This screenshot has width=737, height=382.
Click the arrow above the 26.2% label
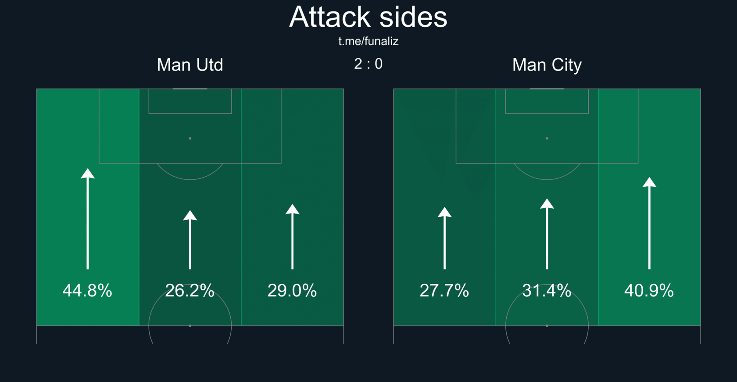pyautogui.click(x=190, y=239)
